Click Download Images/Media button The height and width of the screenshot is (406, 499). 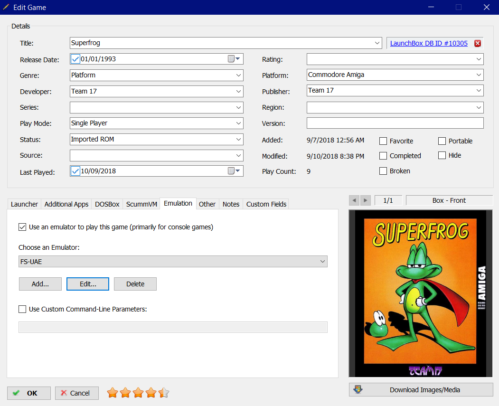[421, 390]
